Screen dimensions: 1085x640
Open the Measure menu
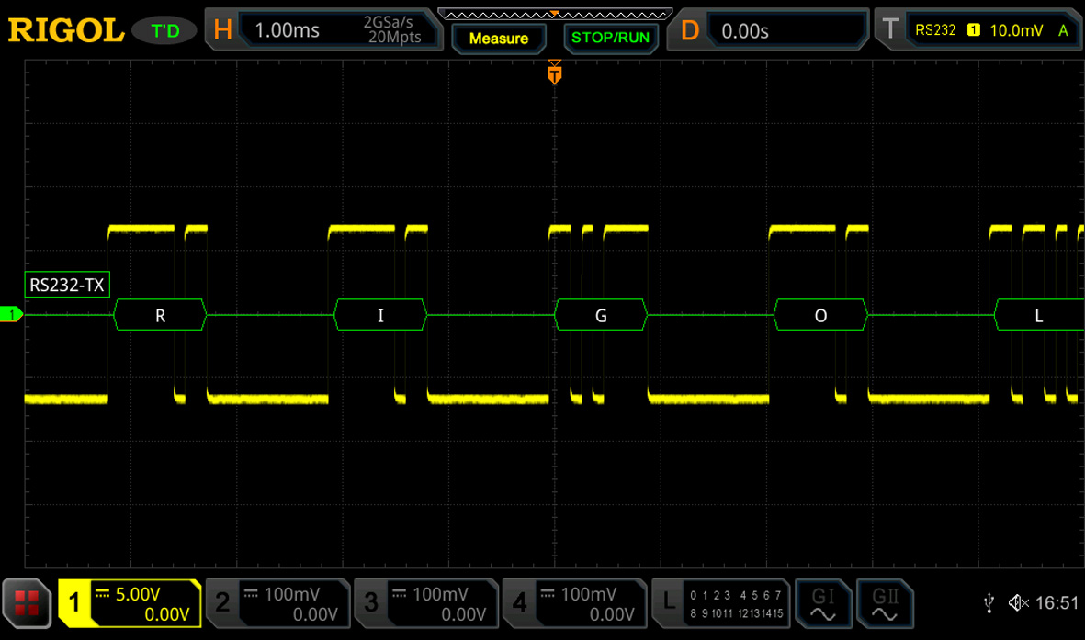click(499, 39)
